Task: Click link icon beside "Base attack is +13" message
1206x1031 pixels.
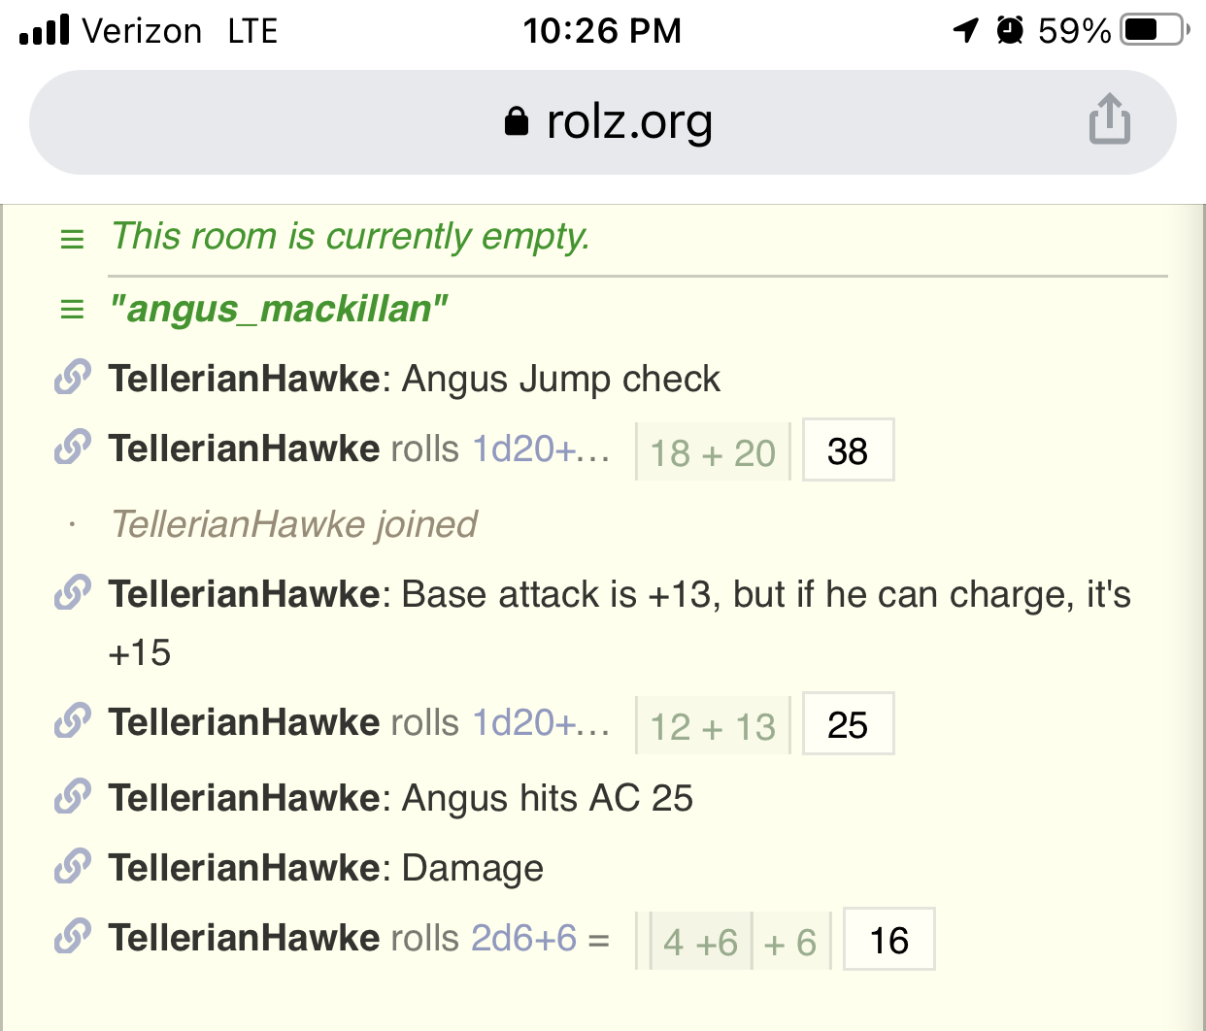Action: pyautogui.click(x=73, y=594)
